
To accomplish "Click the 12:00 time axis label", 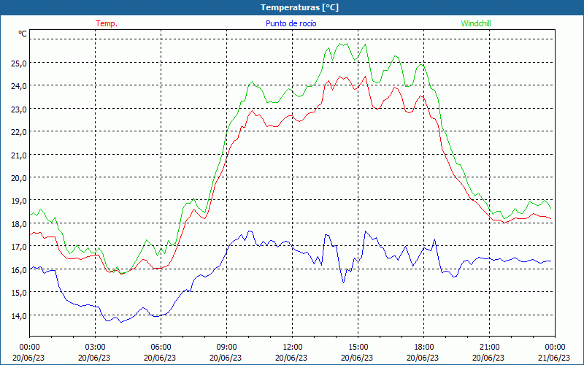I will click(293, 347).
